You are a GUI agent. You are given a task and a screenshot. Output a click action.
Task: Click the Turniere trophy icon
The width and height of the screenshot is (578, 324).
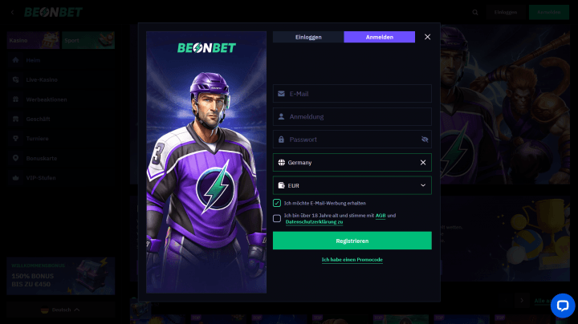coord(15,139)
